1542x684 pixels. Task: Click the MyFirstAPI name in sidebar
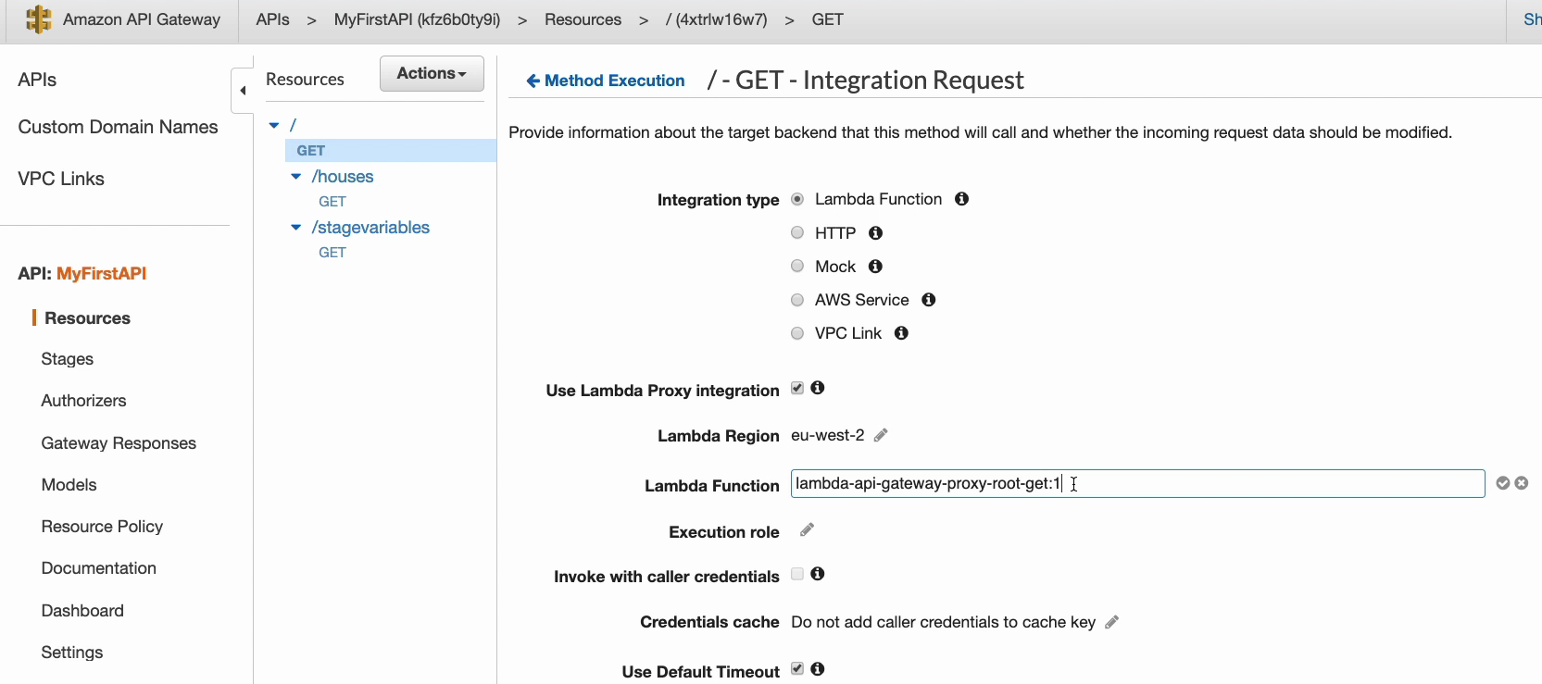(102, 273)
